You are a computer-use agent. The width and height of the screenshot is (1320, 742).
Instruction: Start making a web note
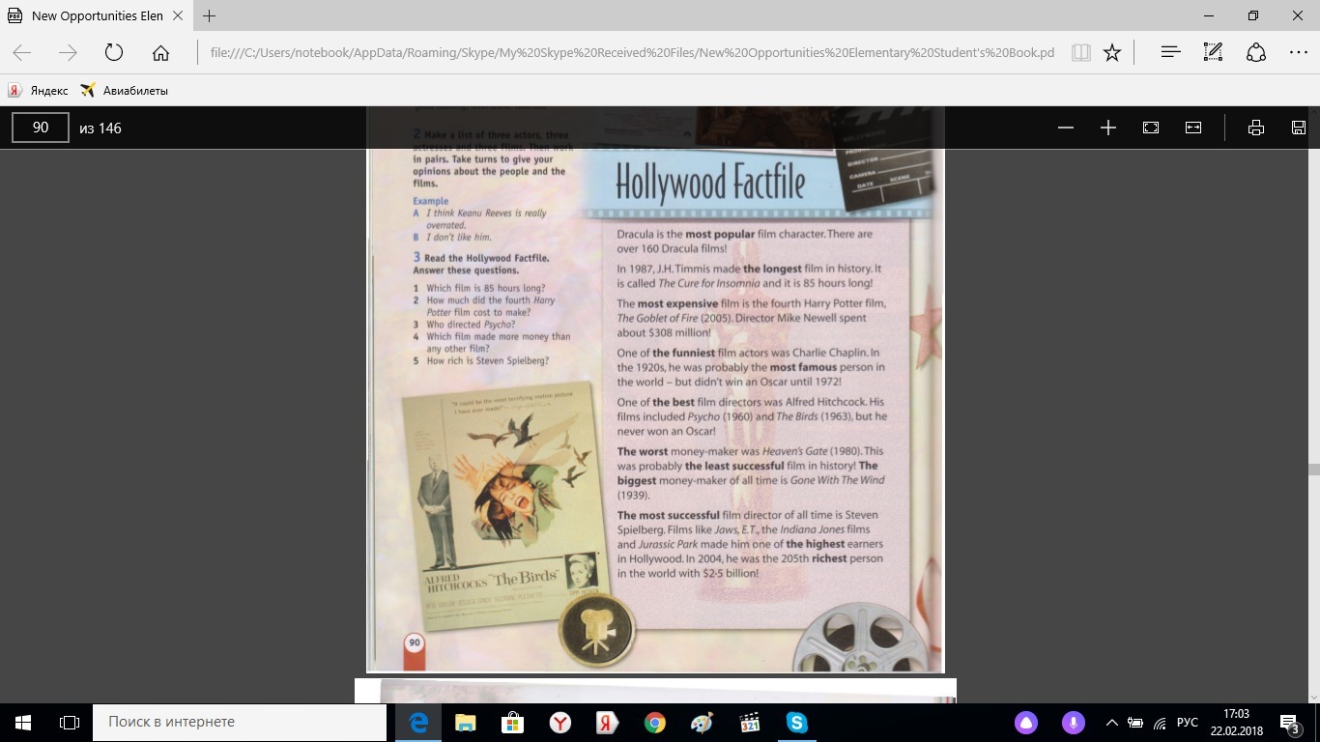(x=1213, y=53)
